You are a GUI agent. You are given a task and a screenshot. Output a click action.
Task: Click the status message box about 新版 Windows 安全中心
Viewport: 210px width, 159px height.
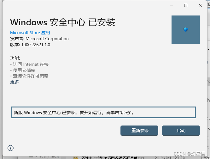point(103,113)
